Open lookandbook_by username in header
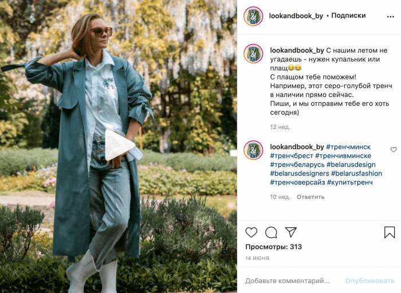The height and width of the screenshot is (293, 401). [x=296, y=16]
